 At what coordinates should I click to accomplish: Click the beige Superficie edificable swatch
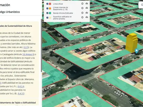(50, 18)
